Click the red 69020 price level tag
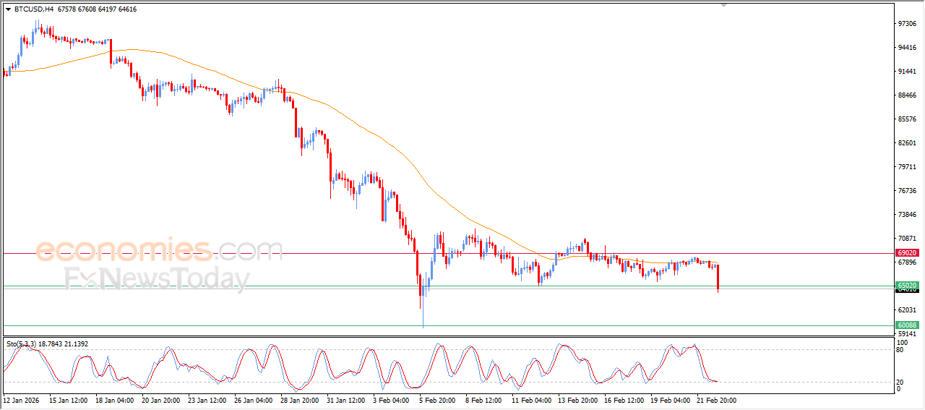925x410 pixels. [907, 253]
